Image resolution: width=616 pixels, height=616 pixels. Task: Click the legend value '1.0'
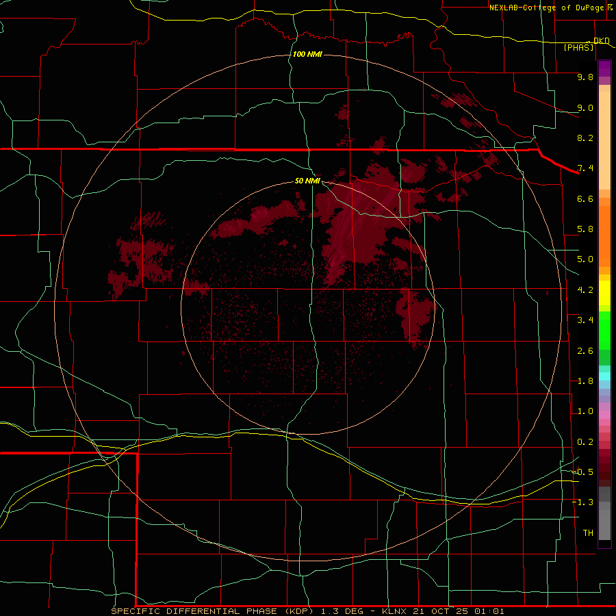tap(585, 411)
